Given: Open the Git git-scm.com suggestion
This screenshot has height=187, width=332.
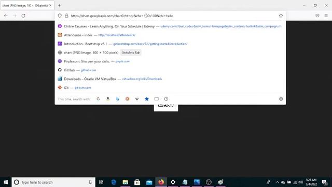Looking at the screenshot, I should tap(170, 88).
